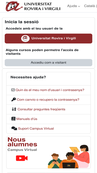Click the chevron next to Ajuda
97x173 pixels.
pos(79,6)
